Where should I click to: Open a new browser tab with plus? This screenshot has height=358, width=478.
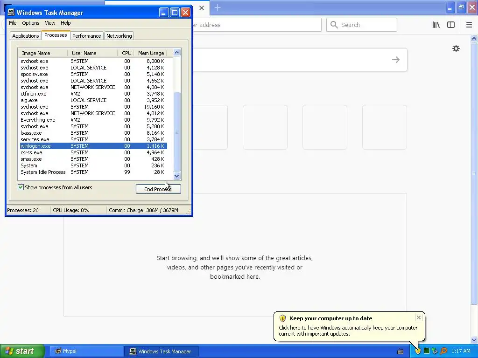218,7
